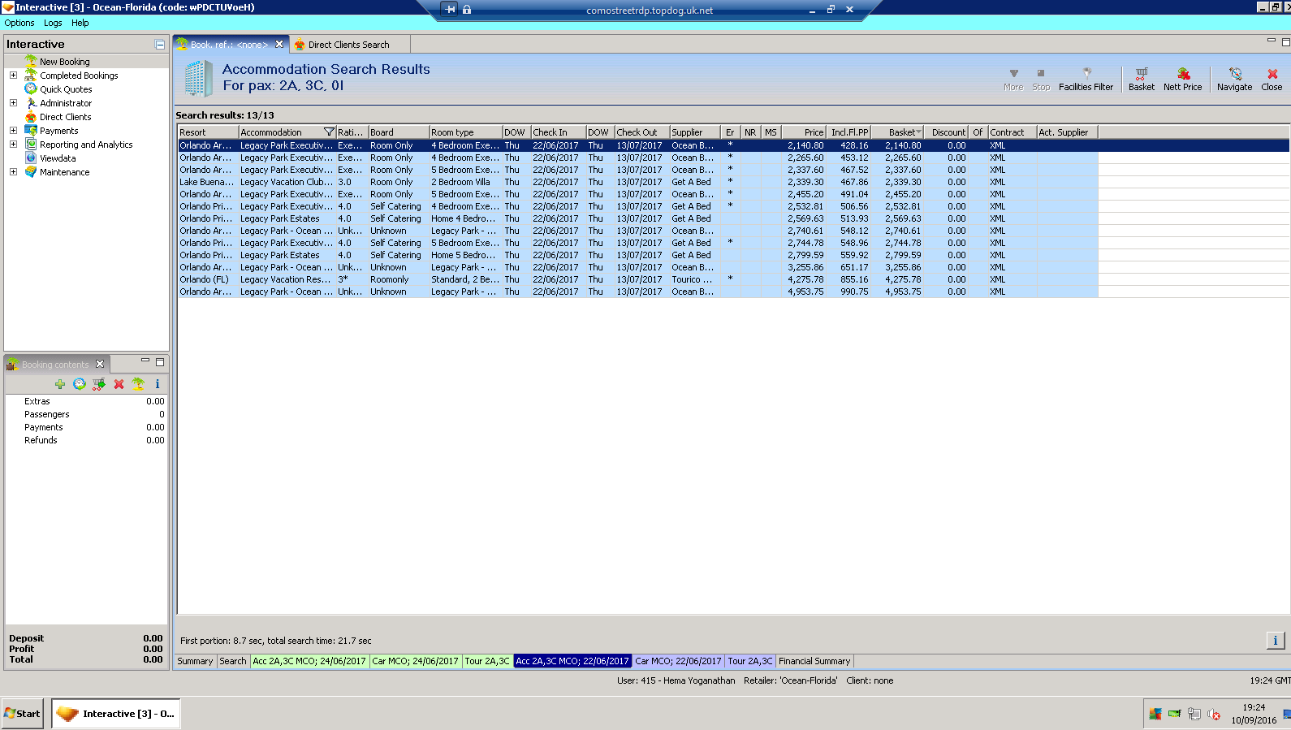
Task: Click the padlock icon in the remote session bar
Action: tap(467, 10)
